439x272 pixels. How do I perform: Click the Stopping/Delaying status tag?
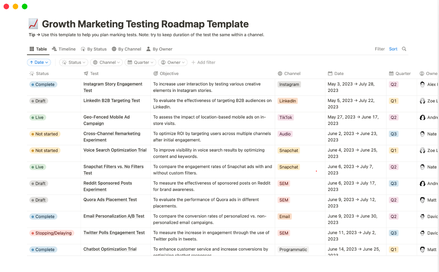(x=51, y=233)
